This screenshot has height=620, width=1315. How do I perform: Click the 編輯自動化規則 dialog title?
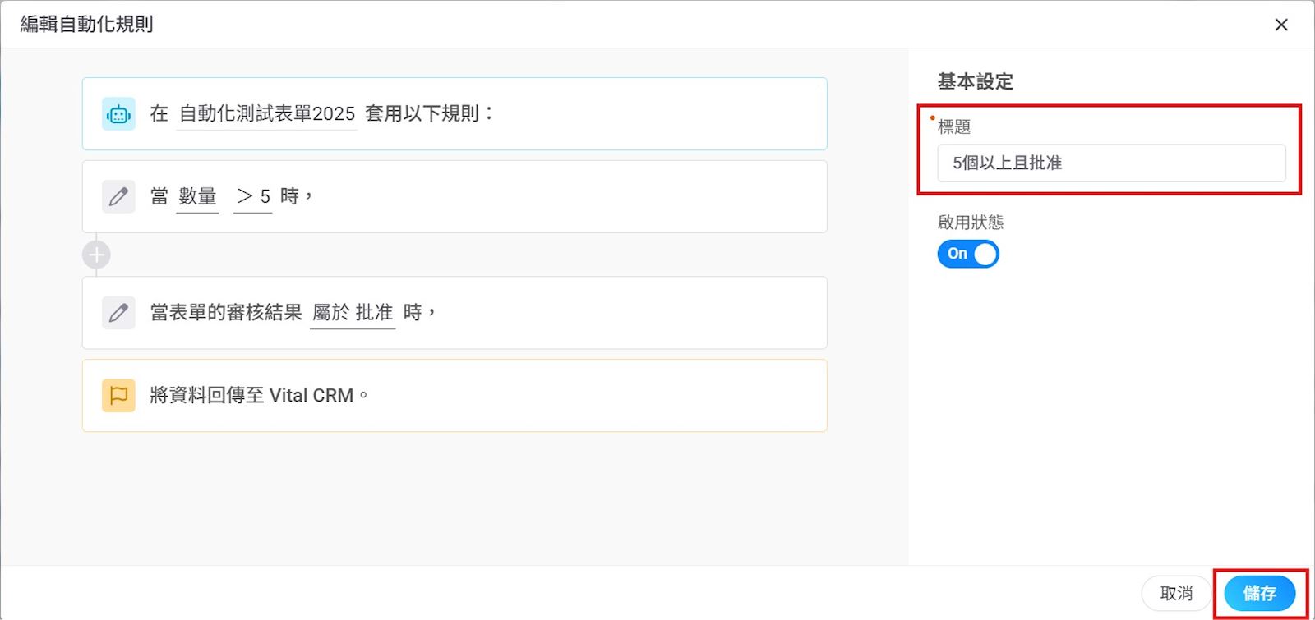(x=87, y=25)
